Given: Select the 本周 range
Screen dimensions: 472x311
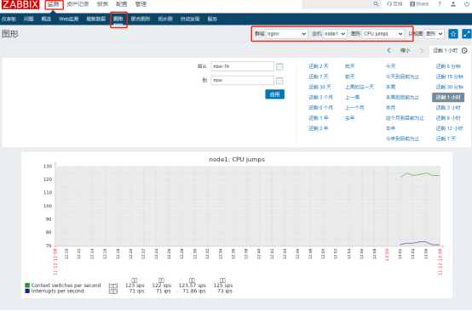Looking at the screenshot, I should click(x=390, y=87).
